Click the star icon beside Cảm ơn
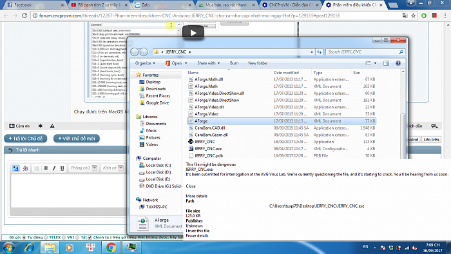Image resolution: width=451 pixels, height=254 pixels. tap(40, 126)
